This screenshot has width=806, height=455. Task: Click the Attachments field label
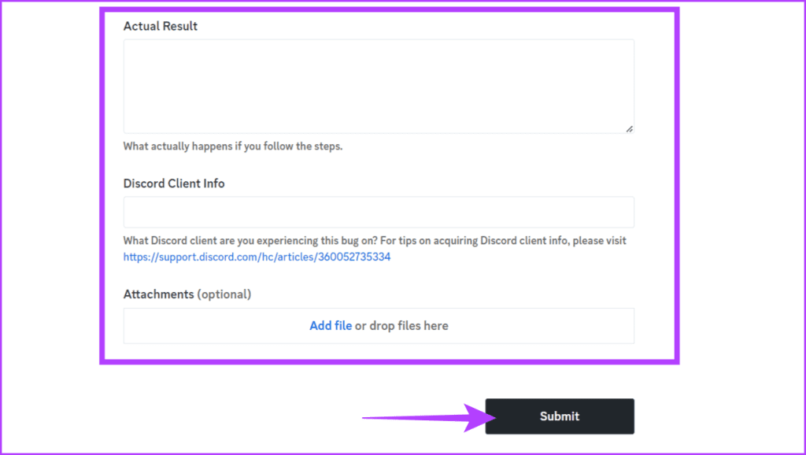[158, 294]
